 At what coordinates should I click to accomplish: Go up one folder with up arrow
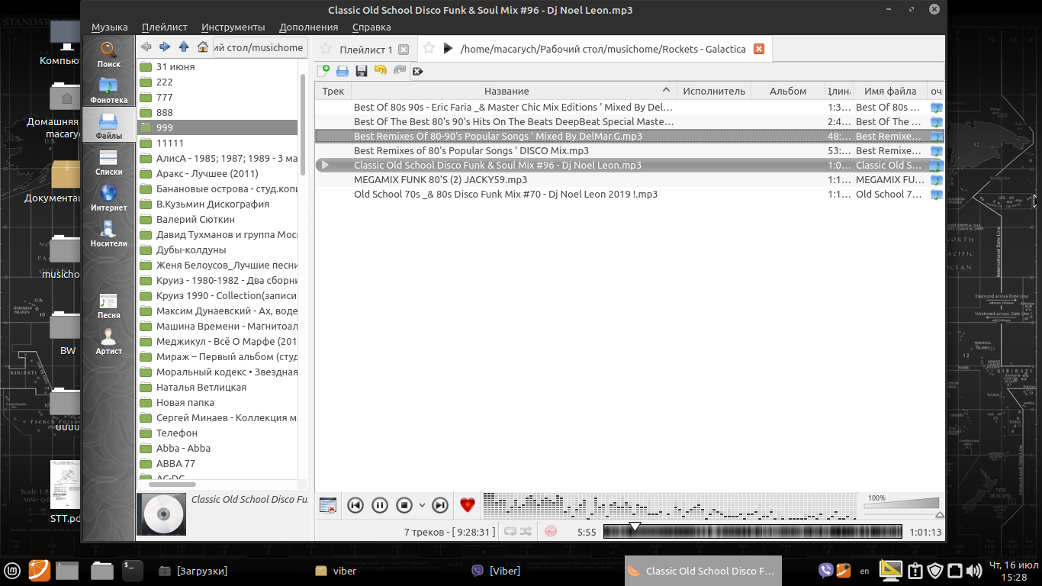point(184,47)
